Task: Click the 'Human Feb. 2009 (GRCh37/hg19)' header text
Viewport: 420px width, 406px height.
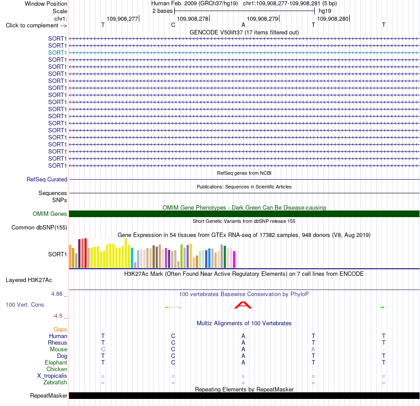Action: coord(195,4)
